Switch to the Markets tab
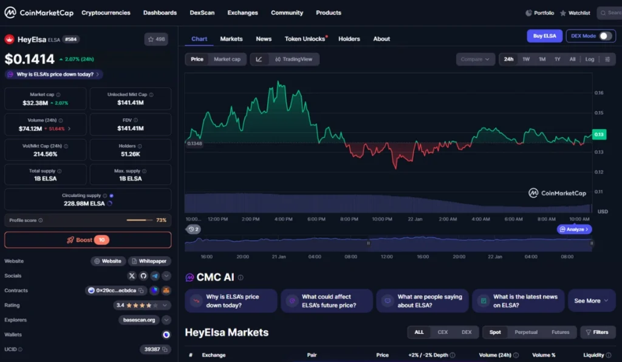Screen dimensions: 622x362 (x=231, y=39)
